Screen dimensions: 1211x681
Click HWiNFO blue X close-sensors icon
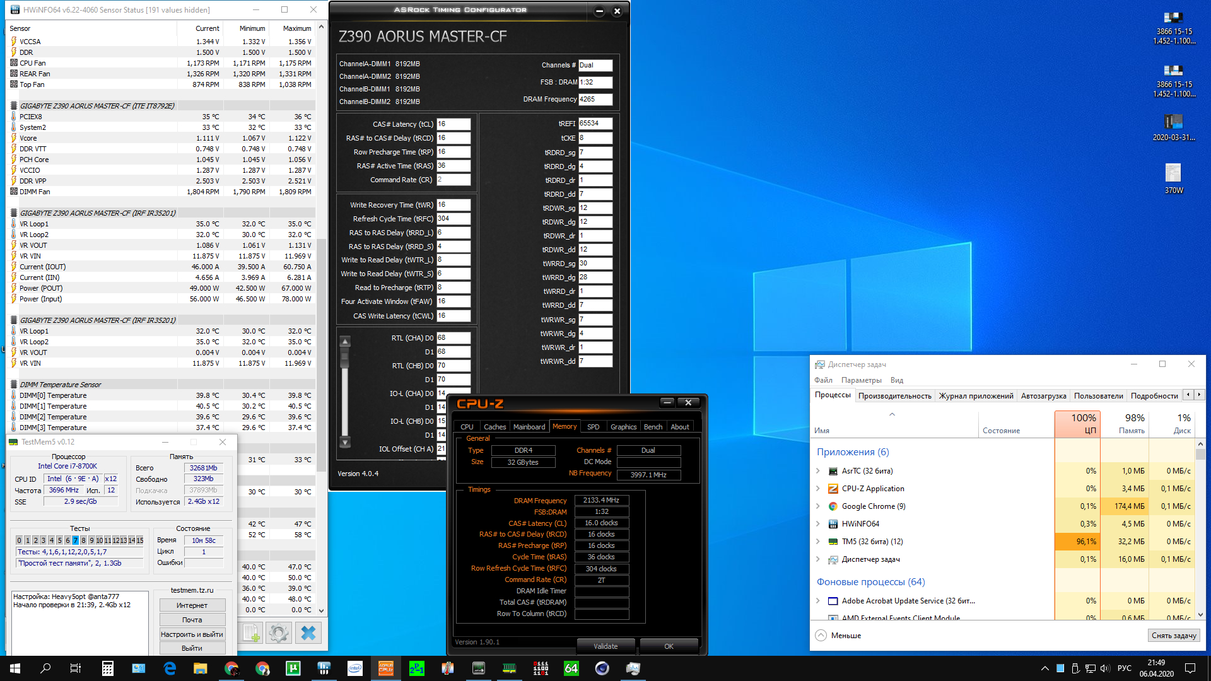308,632
